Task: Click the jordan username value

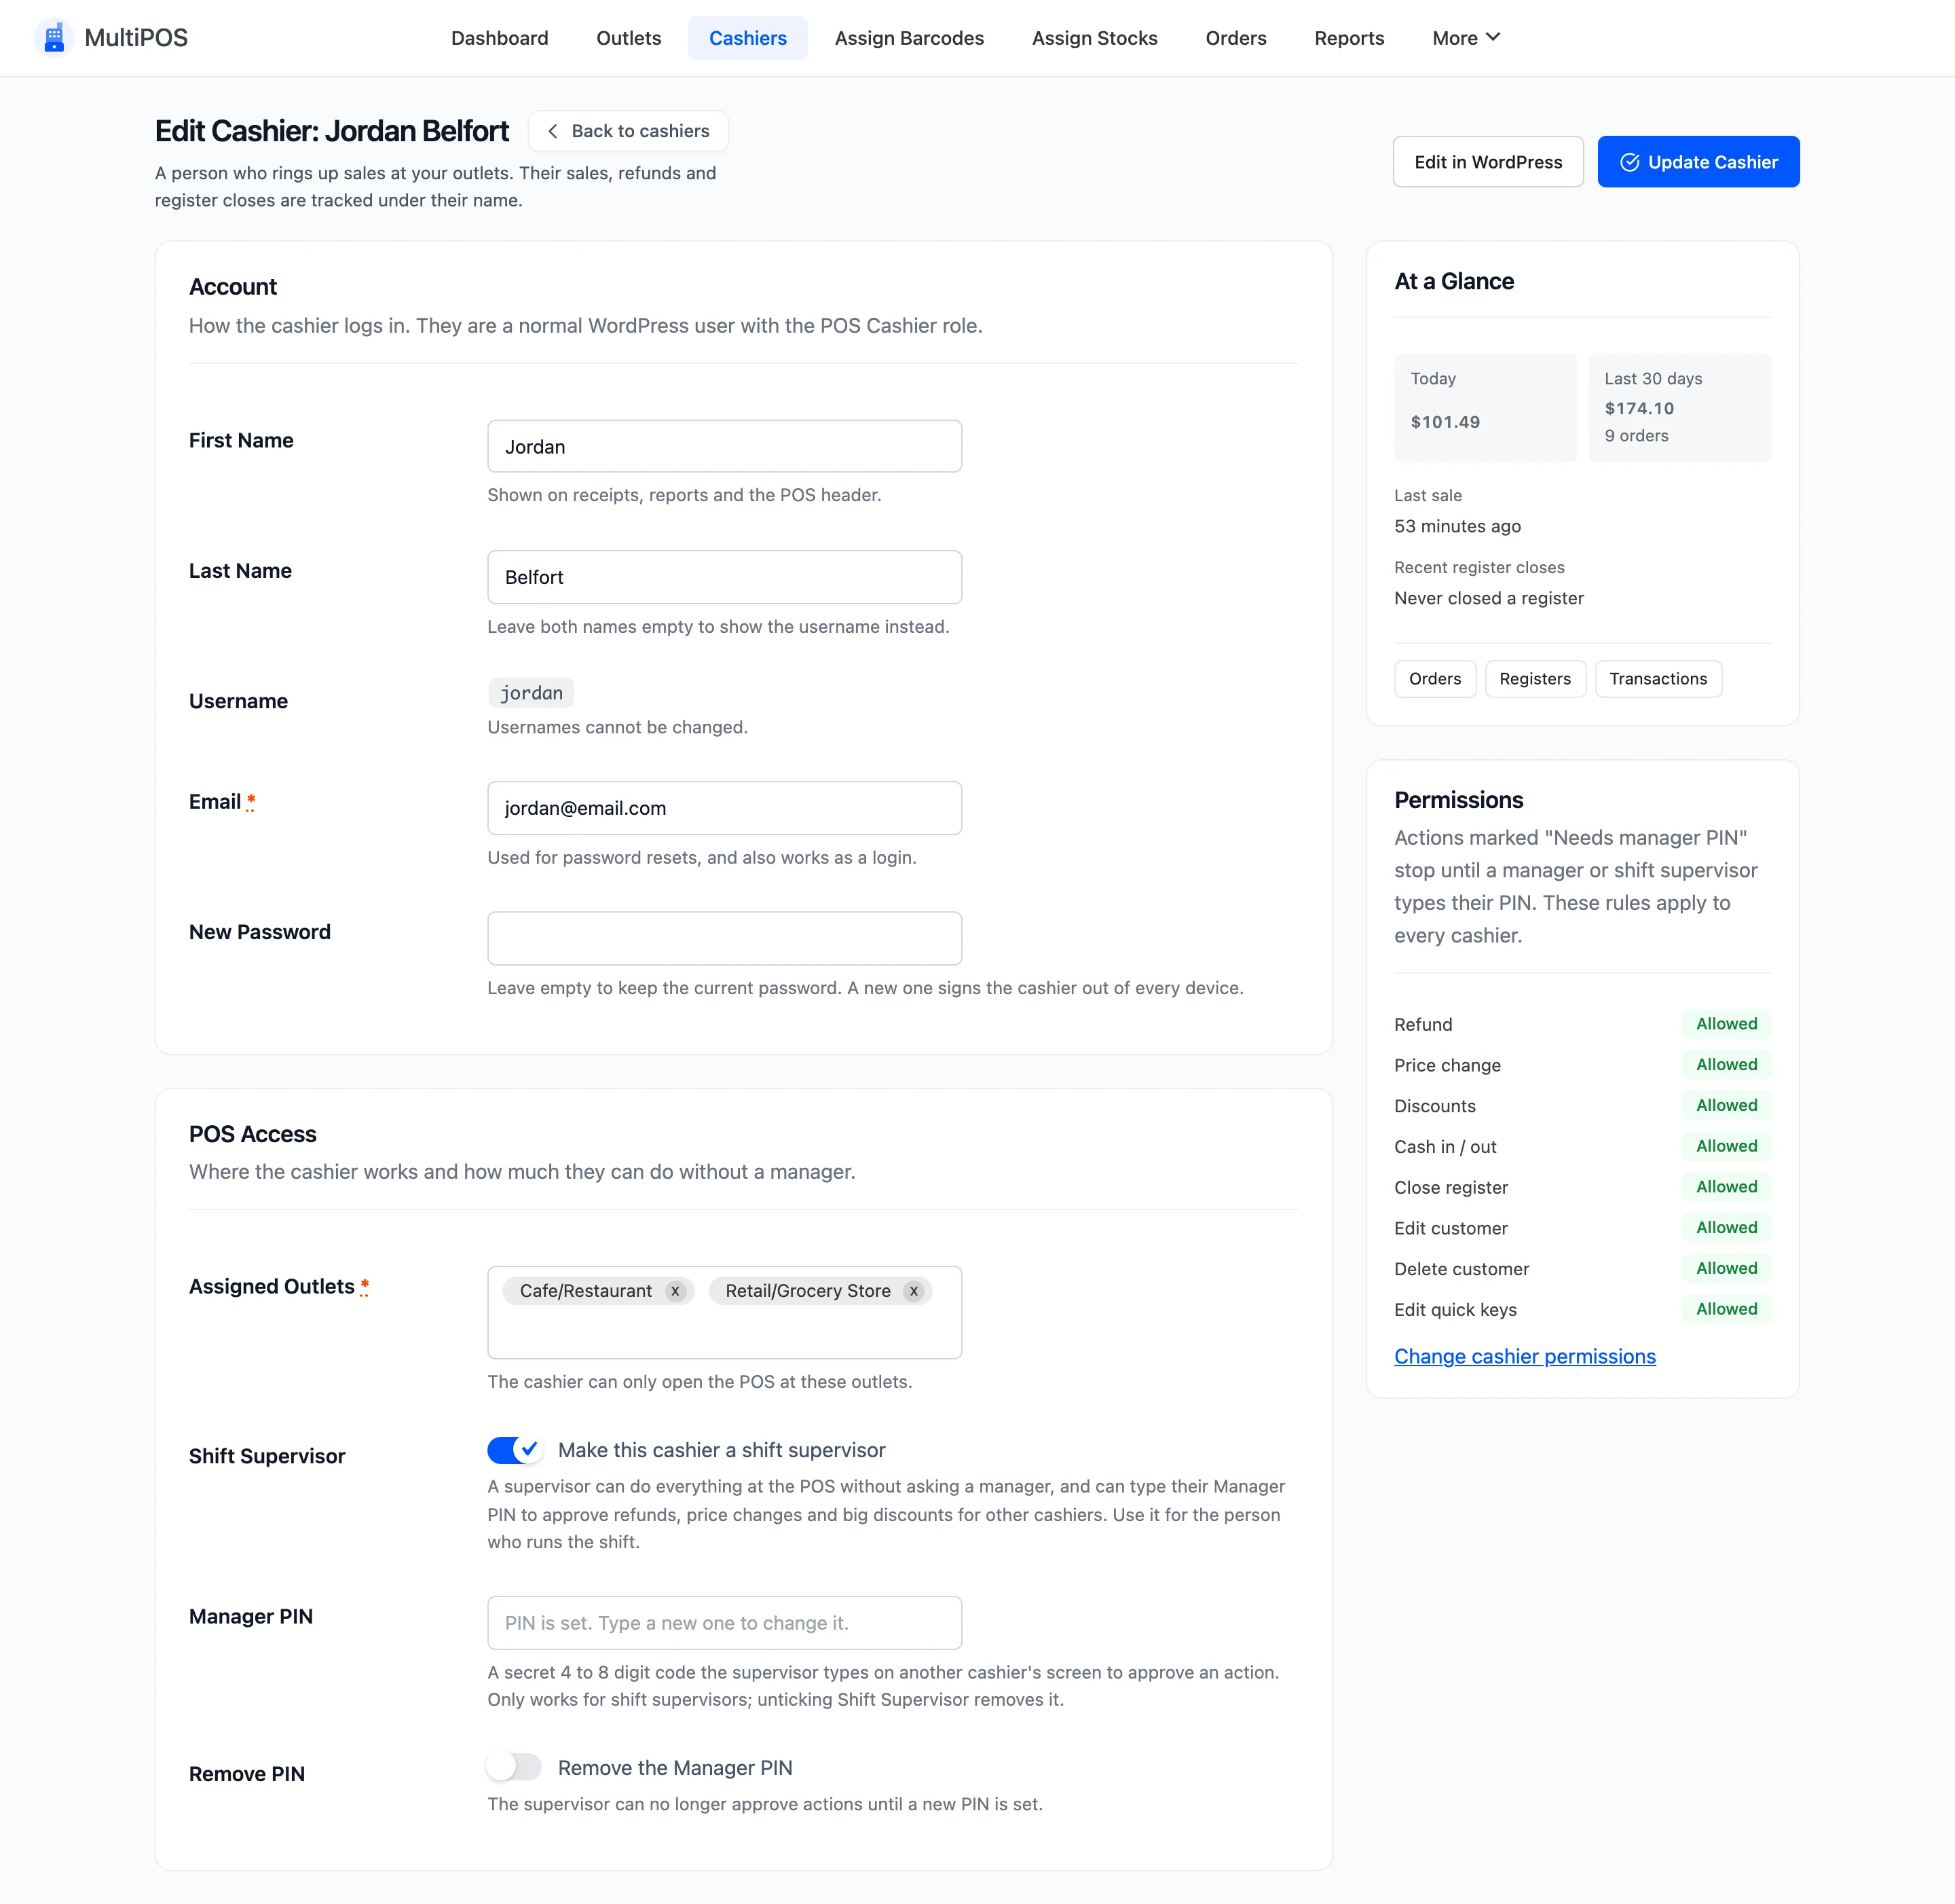Action: pos(531,693)
